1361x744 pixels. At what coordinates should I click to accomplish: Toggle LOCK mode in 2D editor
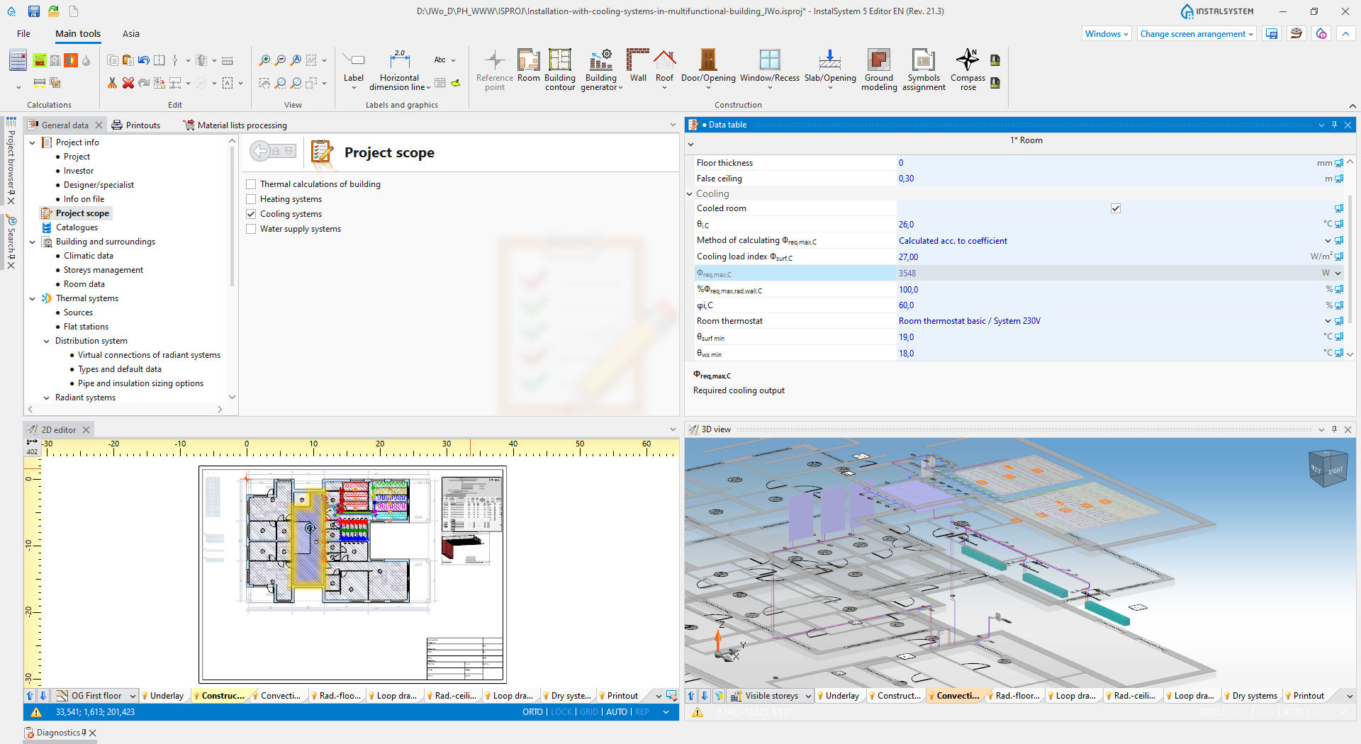coord(561,712)
